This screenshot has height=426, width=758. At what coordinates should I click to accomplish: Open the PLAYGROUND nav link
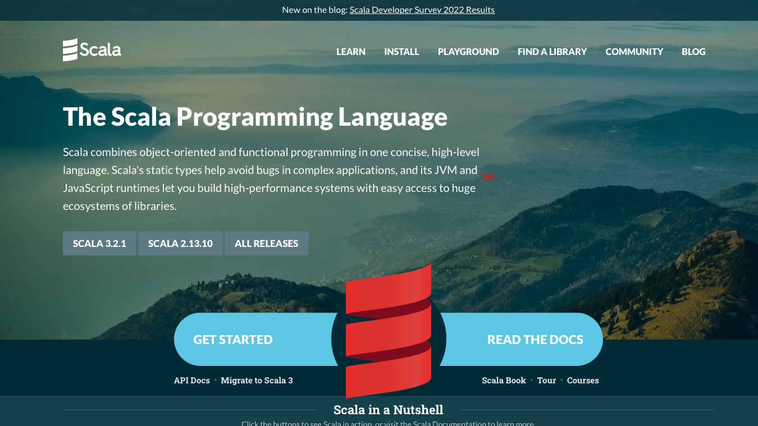(468, 52)
